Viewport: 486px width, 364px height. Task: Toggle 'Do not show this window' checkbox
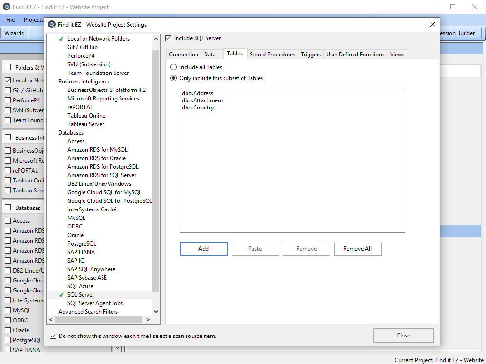53,336
